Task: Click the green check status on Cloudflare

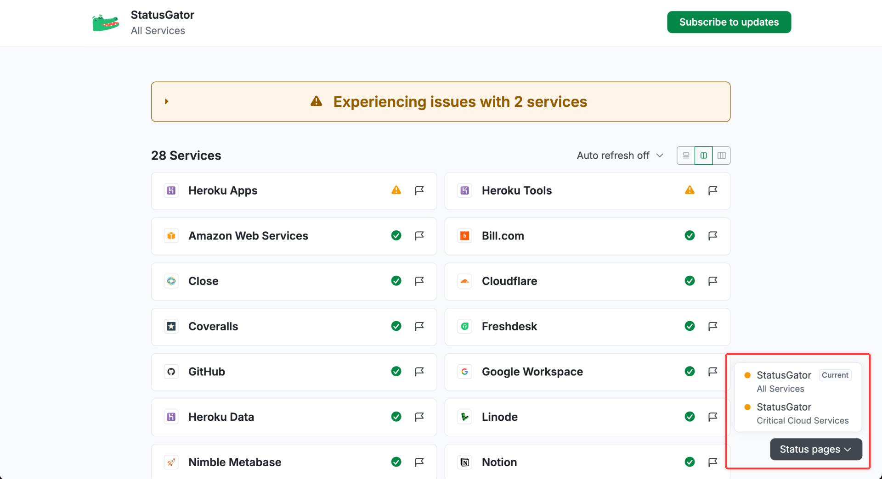Action: click(x=690, y=281)
